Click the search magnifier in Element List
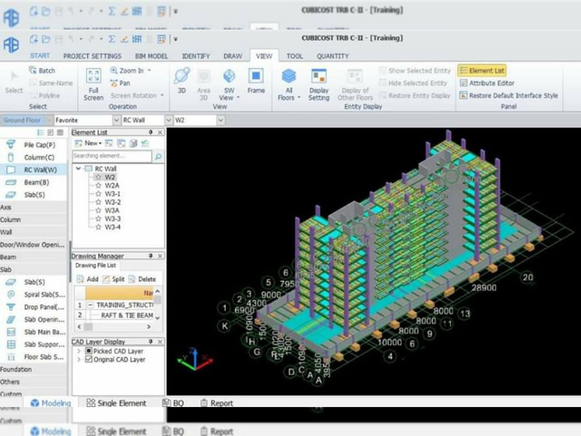This screenshot has height=436, width=581. [158, 157]
